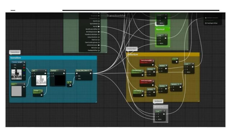Screen dimensions: 230x129
Task: Click the TransitionMat label text
Action: click(116, 16)
